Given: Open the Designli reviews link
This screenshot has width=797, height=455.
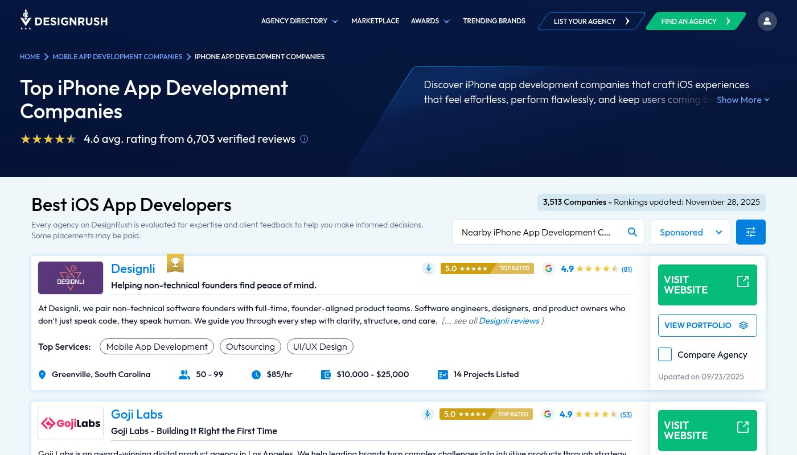Looking at the screenshot, I should 509,321.
